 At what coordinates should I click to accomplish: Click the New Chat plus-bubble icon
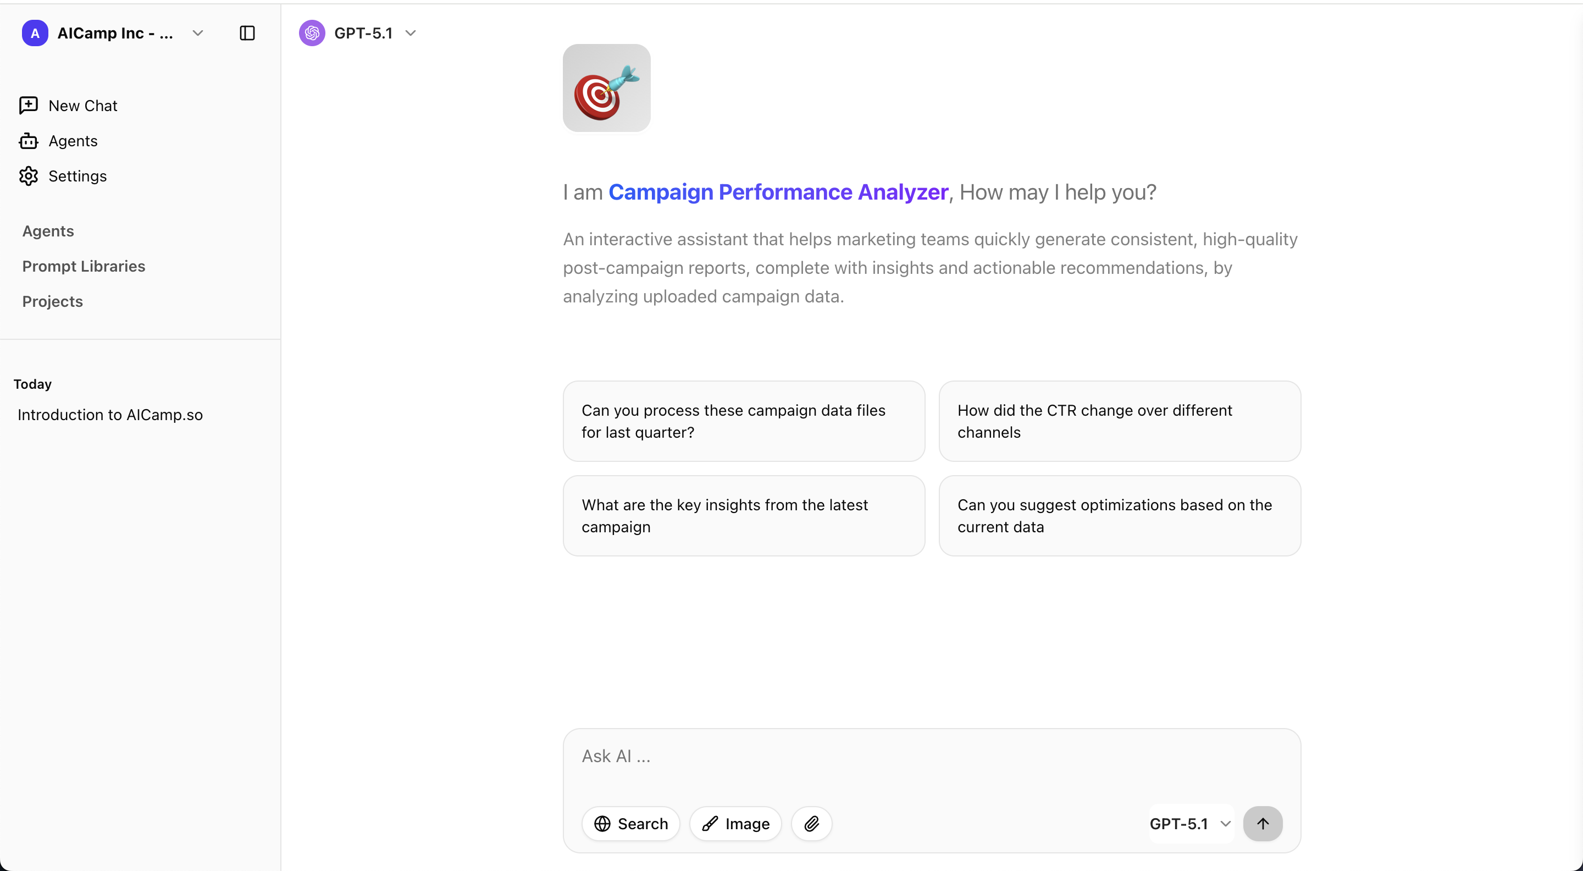[x=28, y=106]
